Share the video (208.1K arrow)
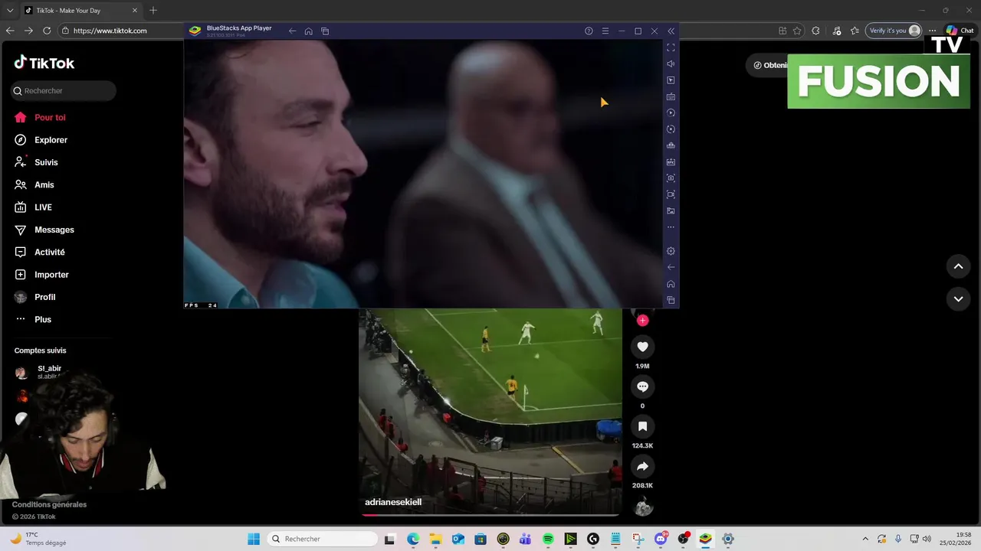This screenshot has width=981, height=551. click(642, 466)
